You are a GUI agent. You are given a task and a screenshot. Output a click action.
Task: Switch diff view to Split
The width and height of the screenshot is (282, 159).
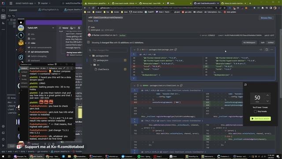click(263, 42)
